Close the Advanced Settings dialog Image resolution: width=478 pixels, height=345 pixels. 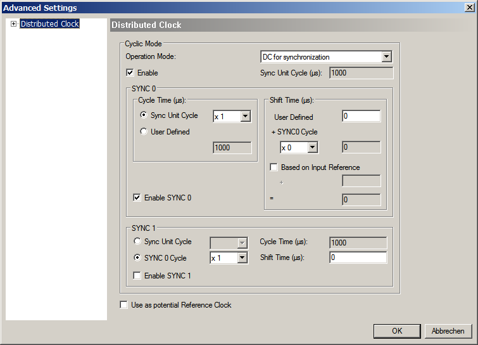[469, 8]
